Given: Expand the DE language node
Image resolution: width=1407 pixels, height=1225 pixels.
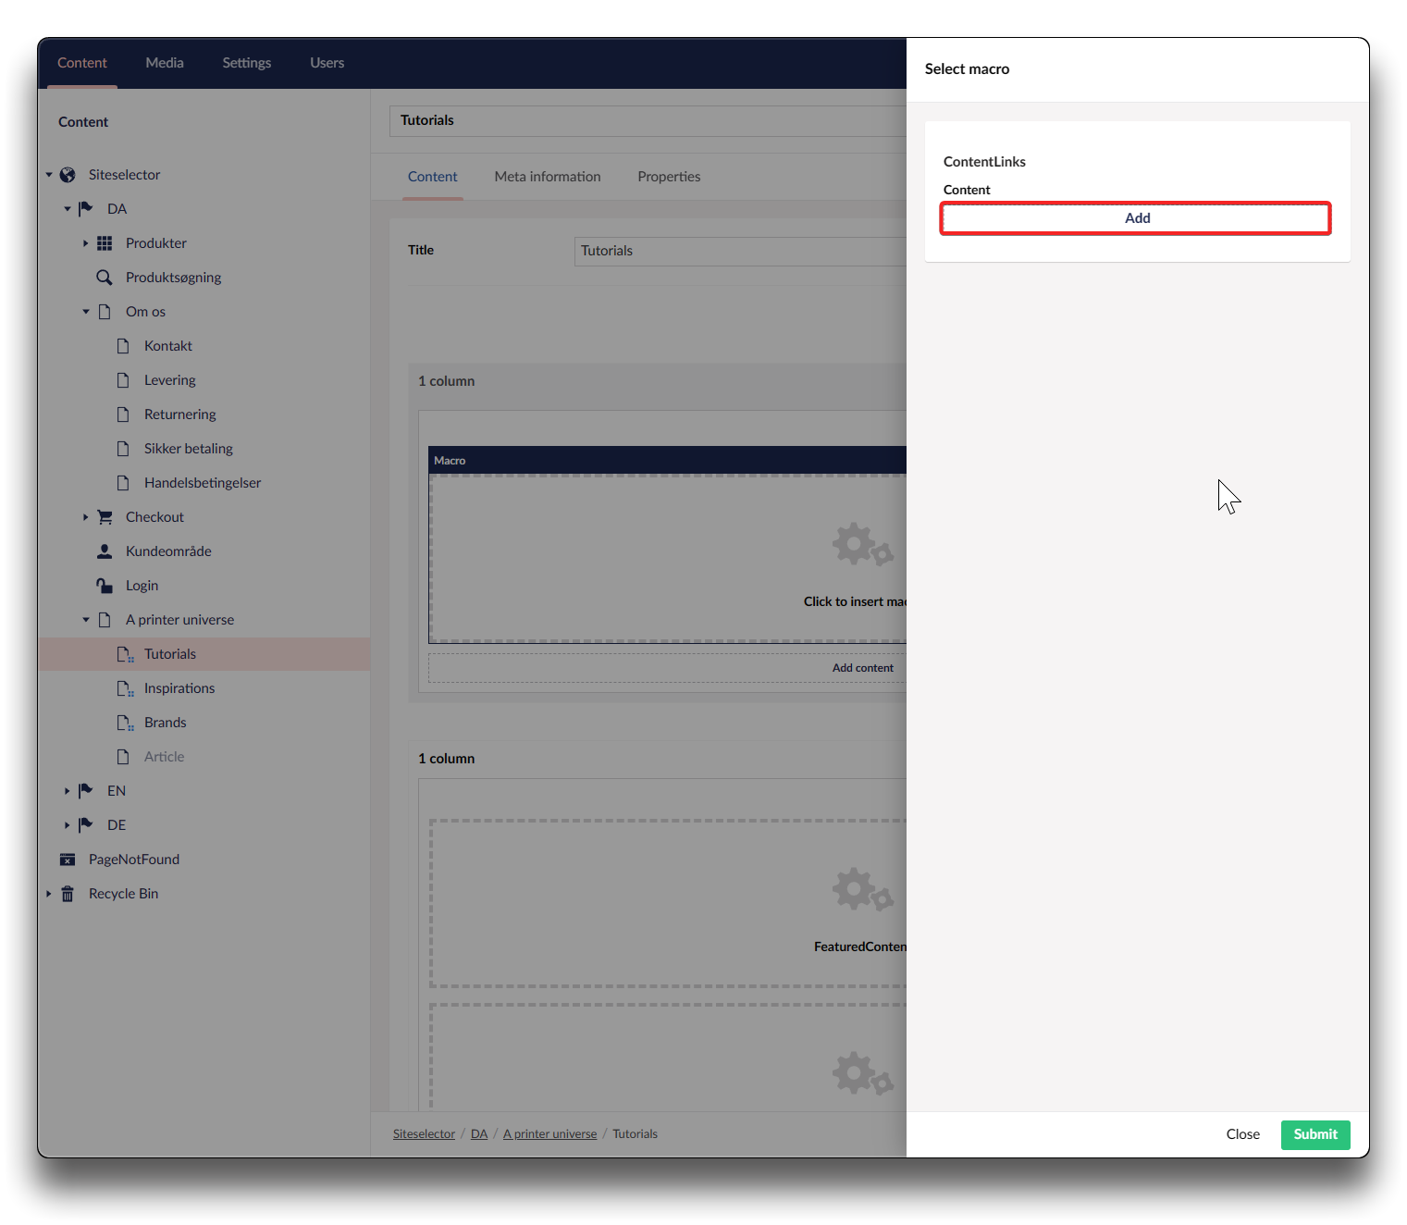Looking at the screenshot, I should point(67,825).
